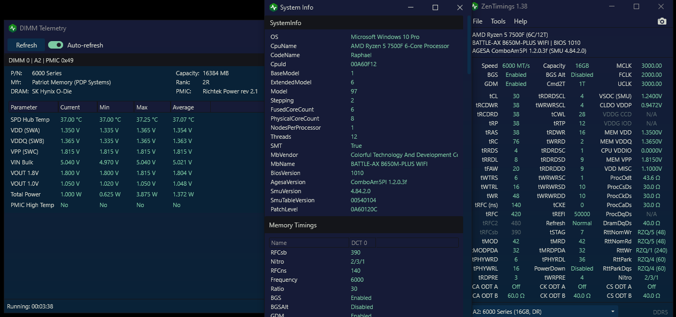676x317 pixels.
Task: Click the Raphael CodeName value
Action: coord(361,55)
